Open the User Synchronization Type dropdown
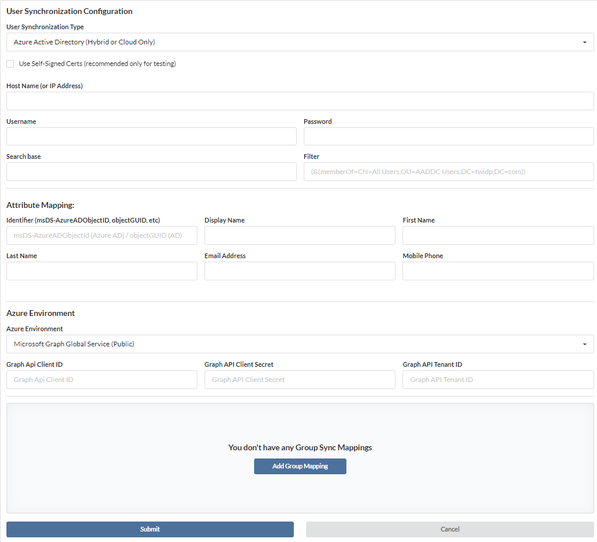 coord(300,42)
